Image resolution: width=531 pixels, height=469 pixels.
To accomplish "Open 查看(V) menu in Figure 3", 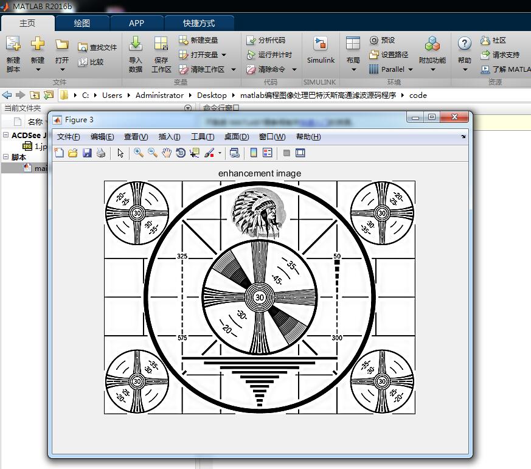I will pyautogui.click(x=136, y=137).
